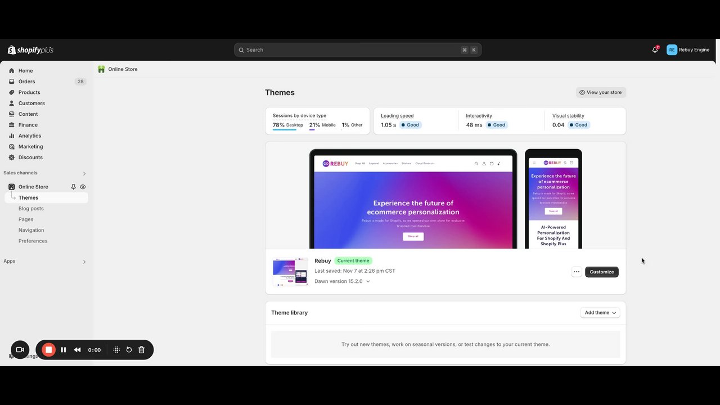The image size is (720, 405).
Task: Click the Visual stability metric
Action: pos(585,121)
